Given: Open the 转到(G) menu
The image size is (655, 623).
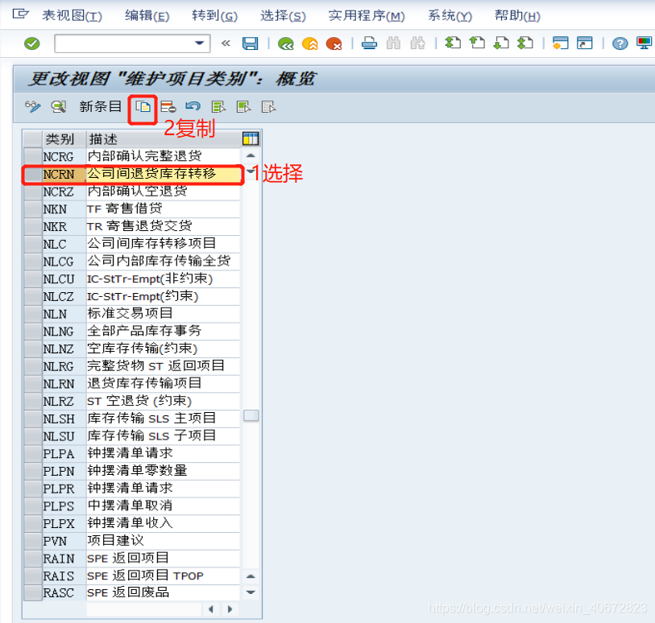Looking at the screenshot, I should [x=215, y=16].
